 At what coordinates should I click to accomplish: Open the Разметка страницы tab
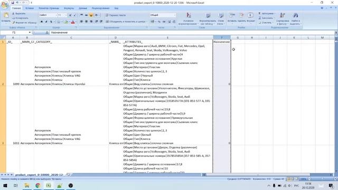(x=49, y=8)
